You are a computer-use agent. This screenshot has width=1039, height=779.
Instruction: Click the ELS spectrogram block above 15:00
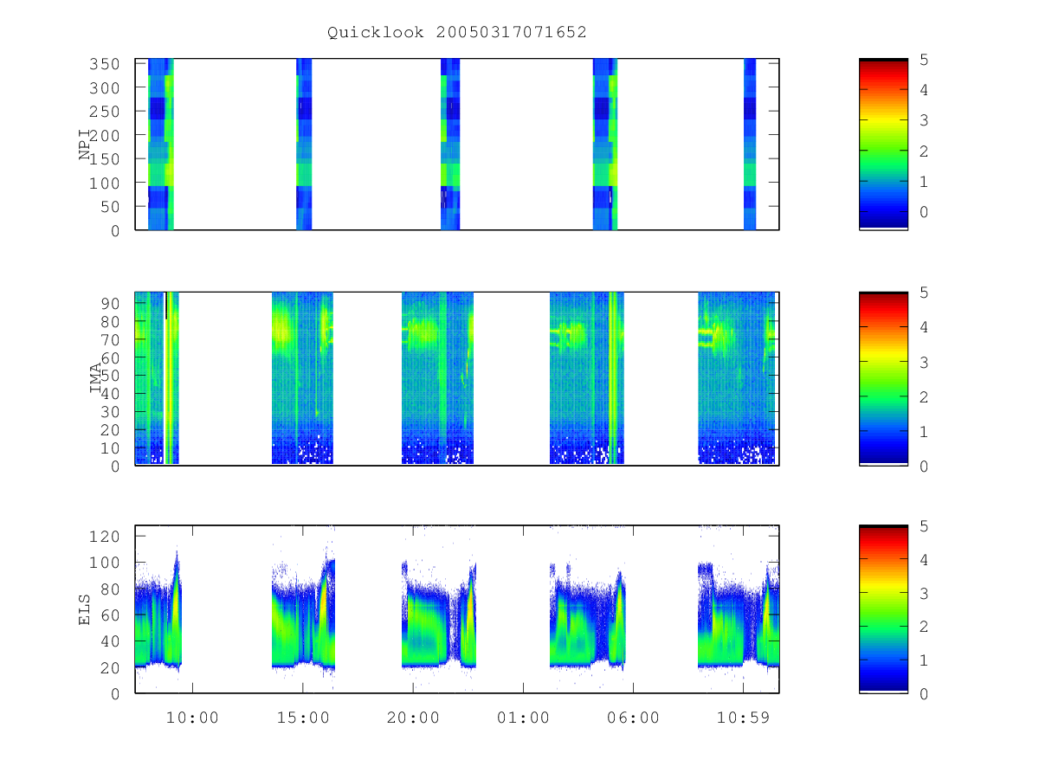pos(303,612)
